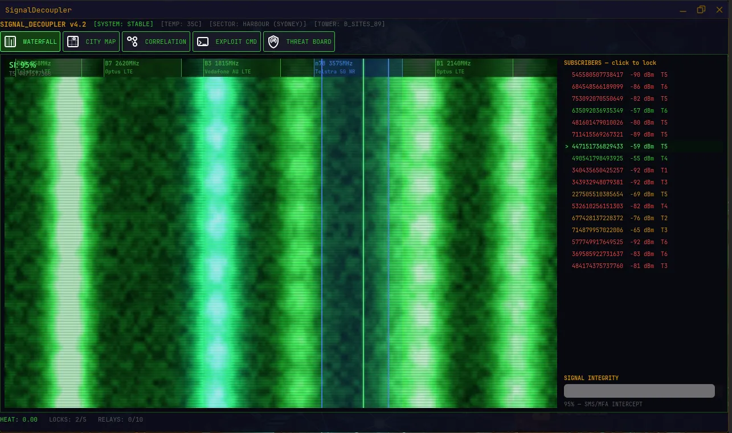Click the HEAT: 0.00 status readout
This screenshot has width=732, height=433.
[19, 419]
